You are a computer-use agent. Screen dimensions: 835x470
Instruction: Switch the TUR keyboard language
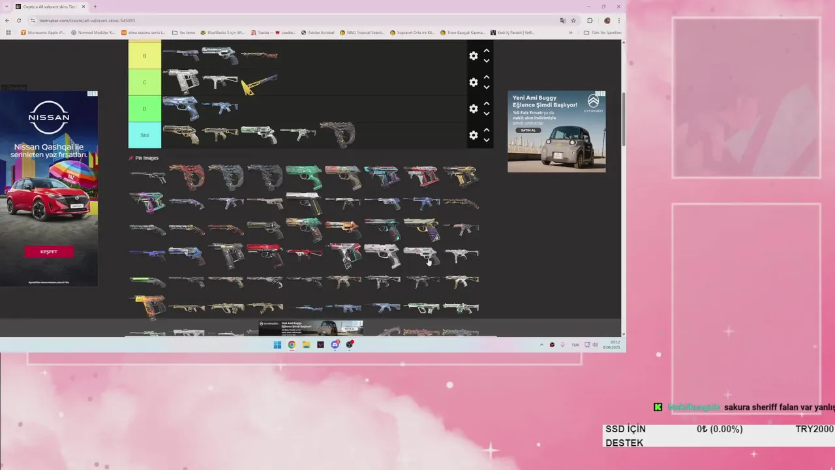pyautogui.click(x=575, y=345)
